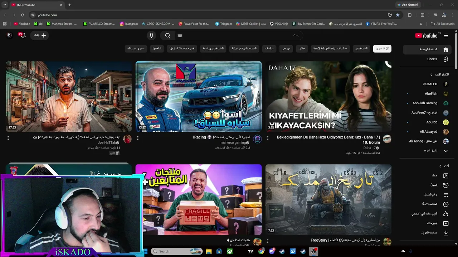Screen dimensions: 458x257
Task: Open options menu for the iRacing video
Action: 138,138
